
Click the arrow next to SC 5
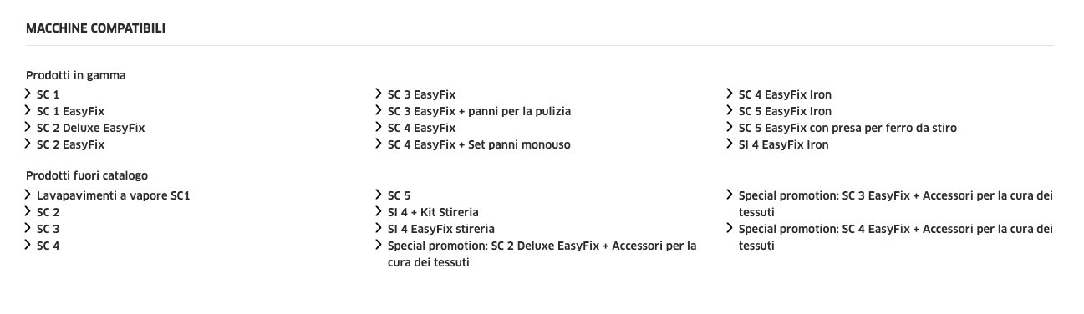pos(380,195)
